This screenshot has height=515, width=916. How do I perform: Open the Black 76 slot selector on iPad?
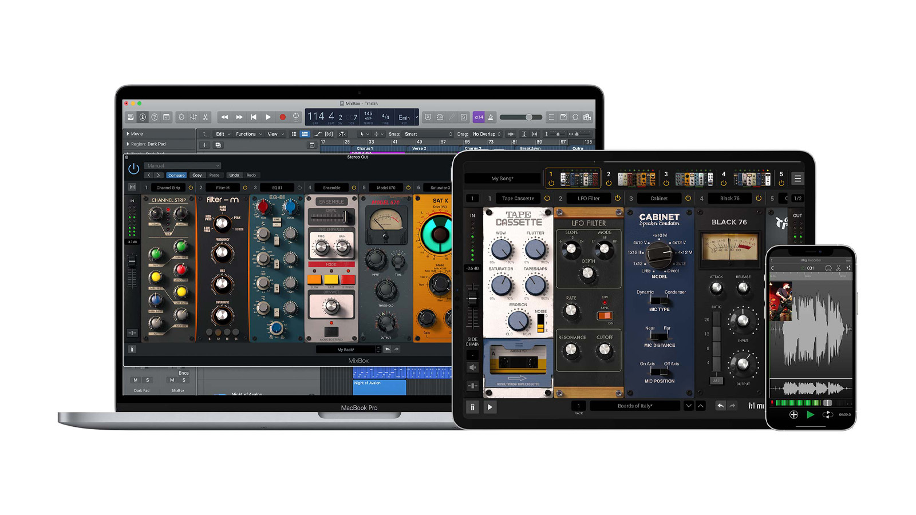click(729, 199)
